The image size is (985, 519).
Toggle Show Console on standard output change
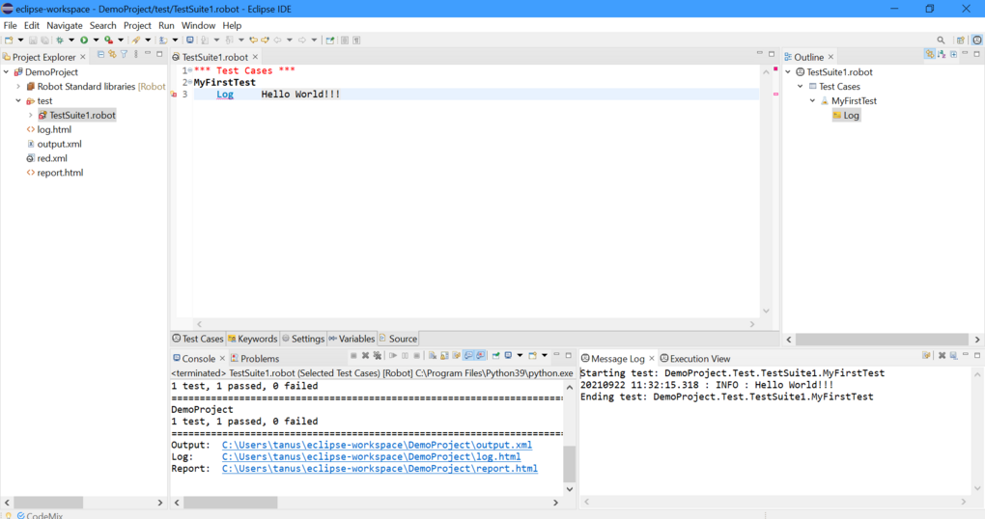click(x=468, y=356)
